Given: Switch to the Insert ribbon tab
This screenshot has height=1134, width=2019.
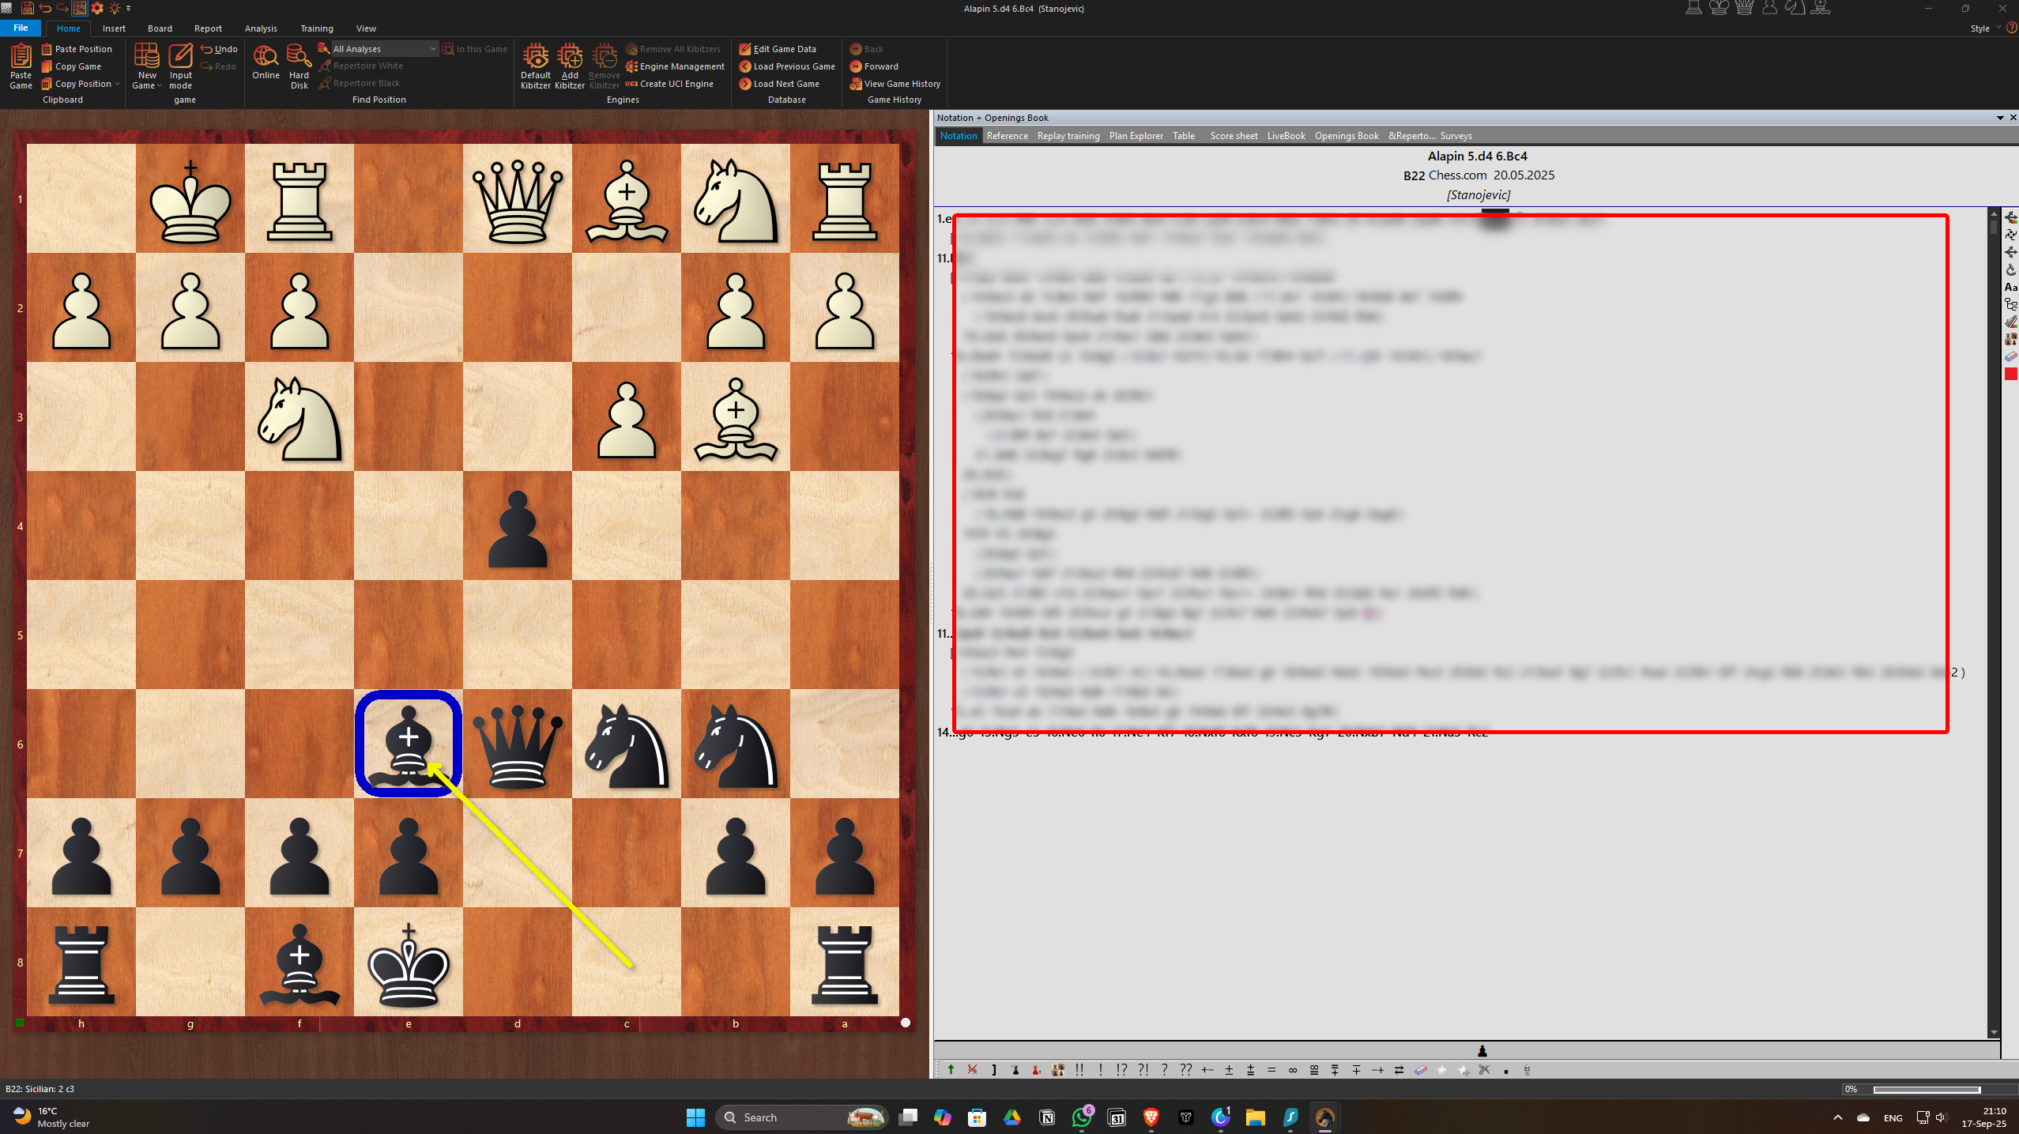Looking at the screenshot, I should pyautogui.click(x=114, y=28).
